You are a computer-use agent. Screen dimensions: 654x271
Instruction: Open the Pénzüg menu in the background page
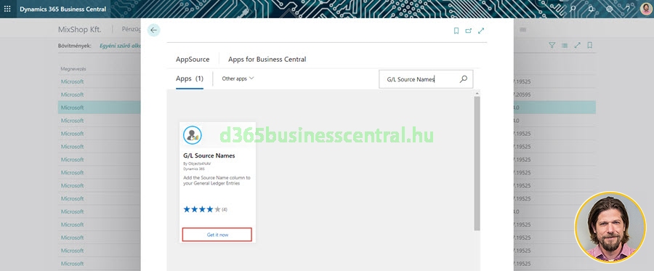(x=131, y=29)
